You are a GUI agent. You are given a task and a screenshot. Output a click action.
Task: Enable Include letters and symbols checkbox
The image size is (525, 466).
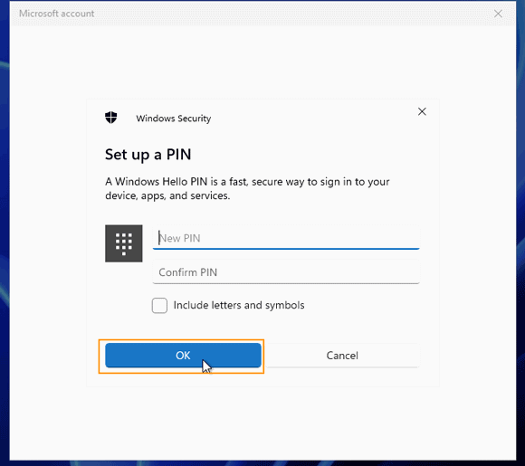[x=159, y=305]
